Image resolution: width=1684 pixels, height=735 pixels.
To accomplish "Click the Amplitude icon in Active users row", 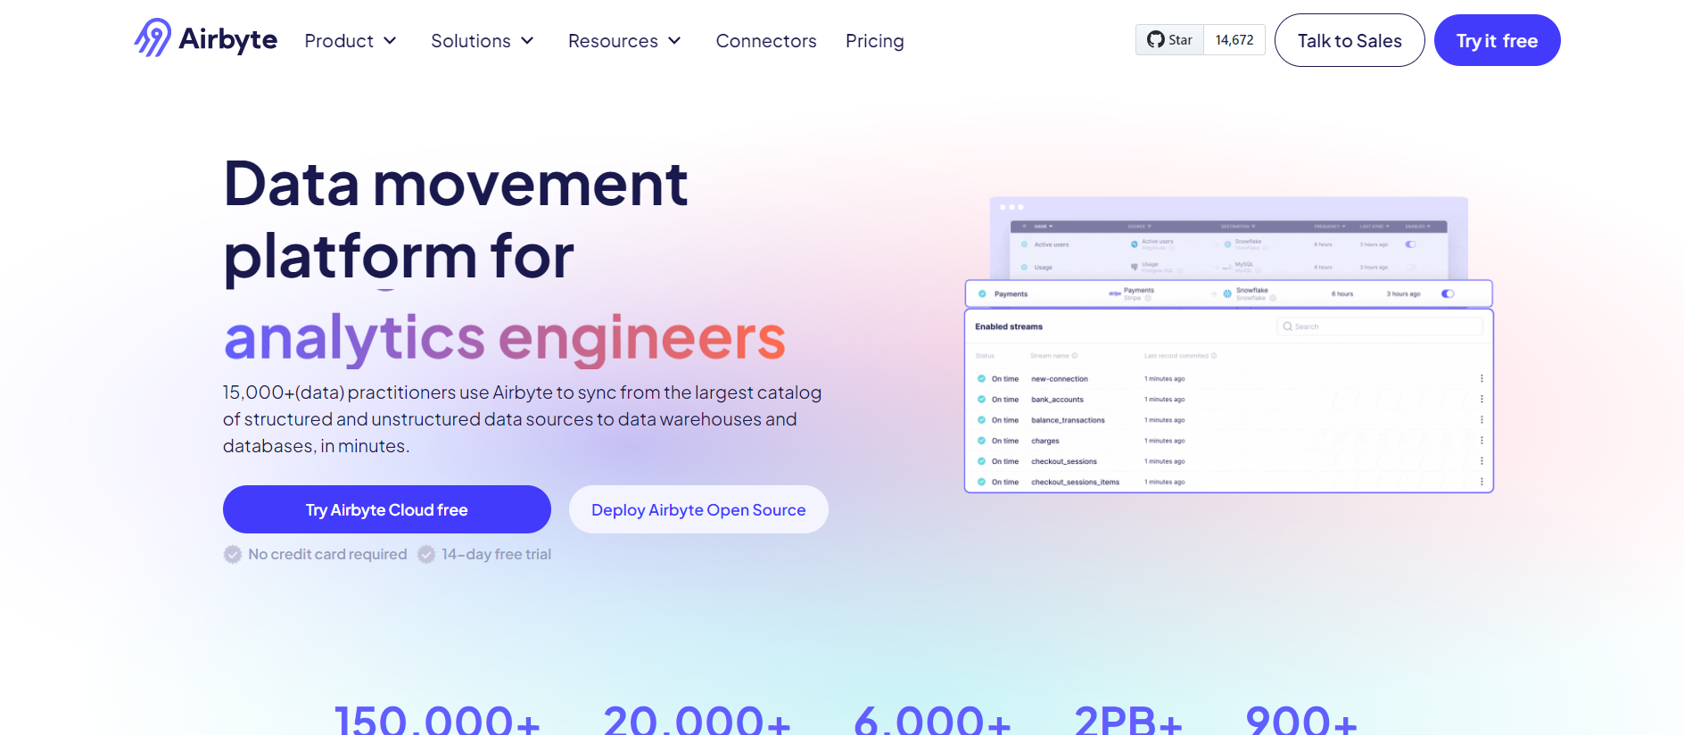I will (x=1135, y=244).
